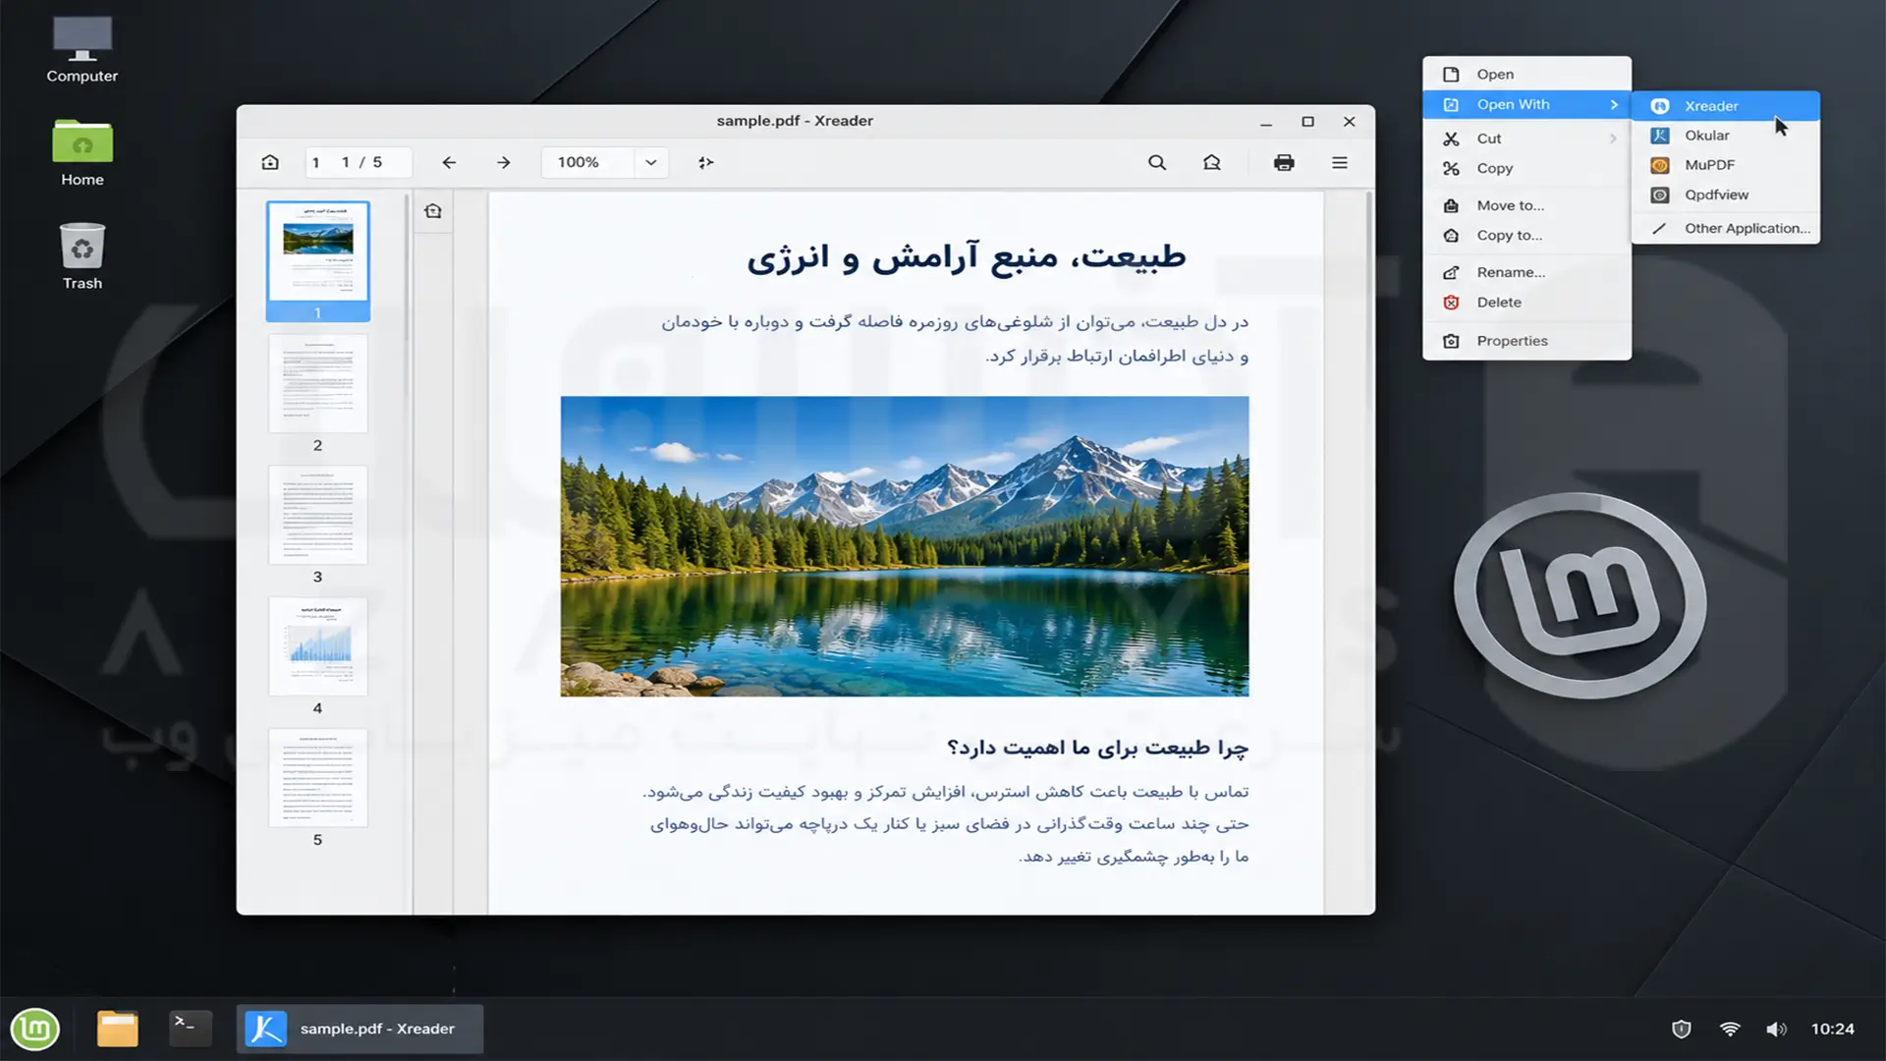
Task: Launch file manager from taskbar
Action: (118, 1029)
